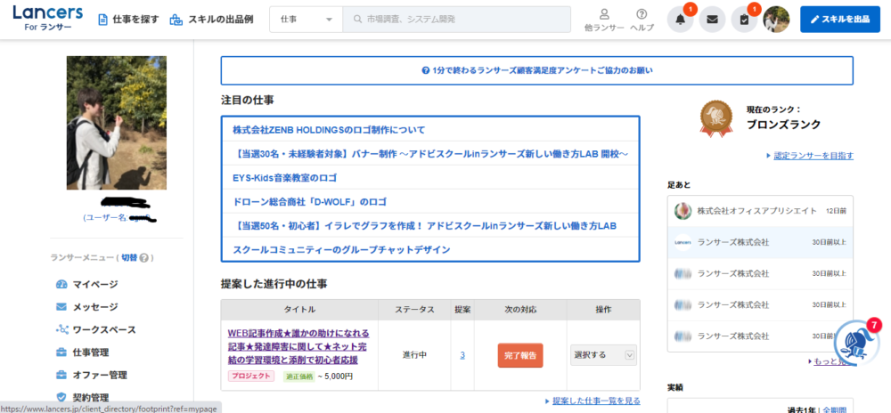Open the satisfaction survey banner
891x413 pixels.
[x=537, y=71]
